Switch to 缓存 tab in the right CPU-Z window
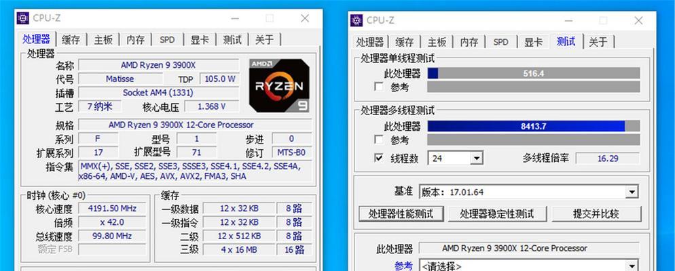This screenshot has width=675, height=271. tap(405, 42)
